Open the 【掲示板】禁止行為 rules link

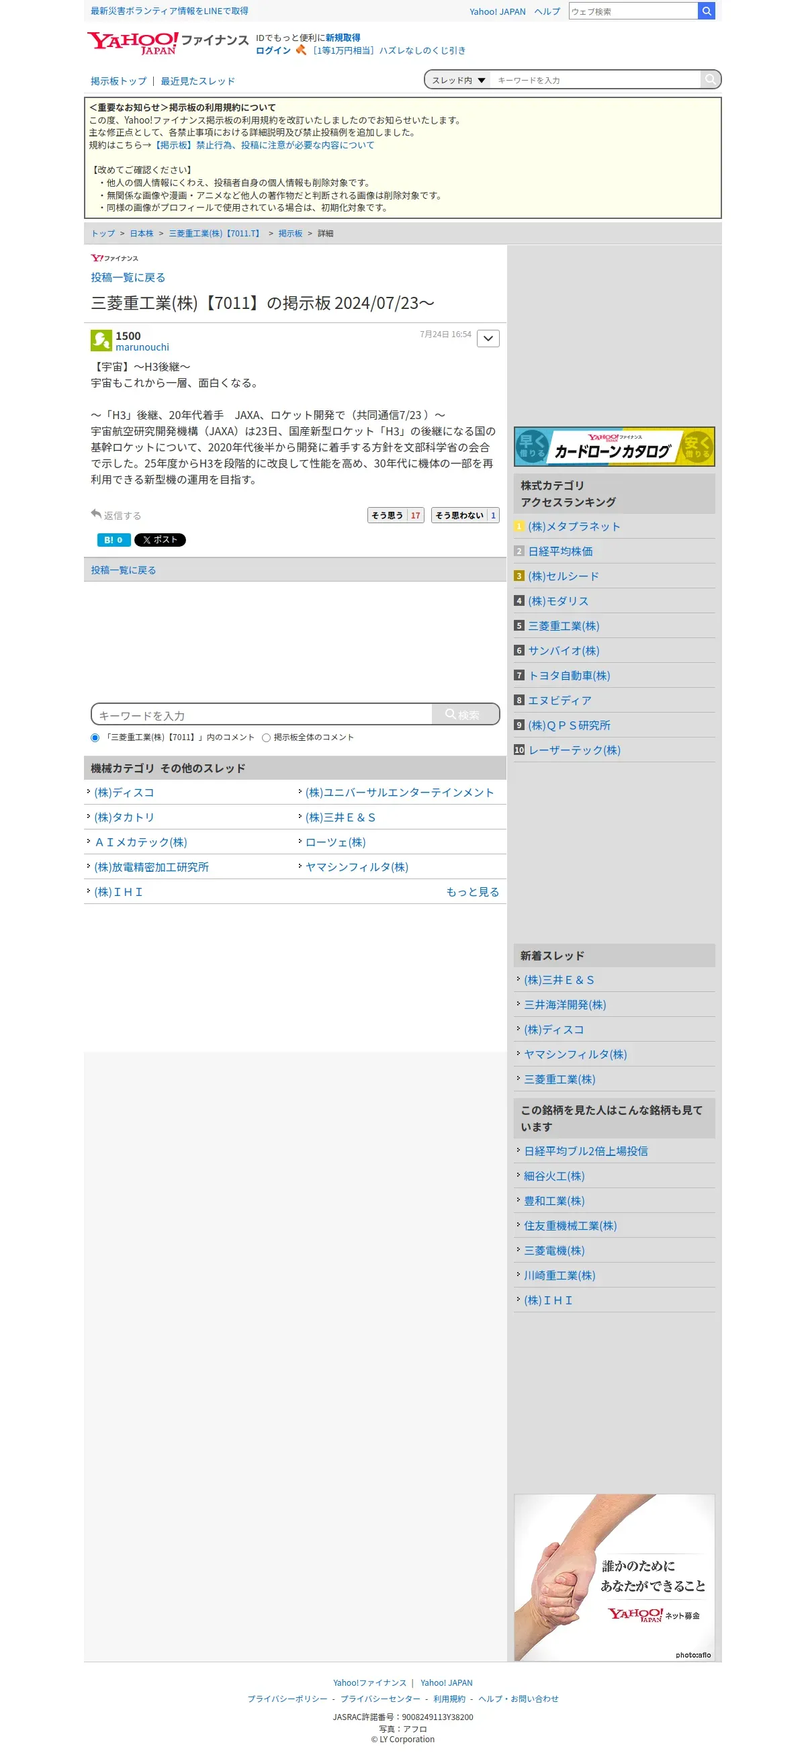[264, 145]
